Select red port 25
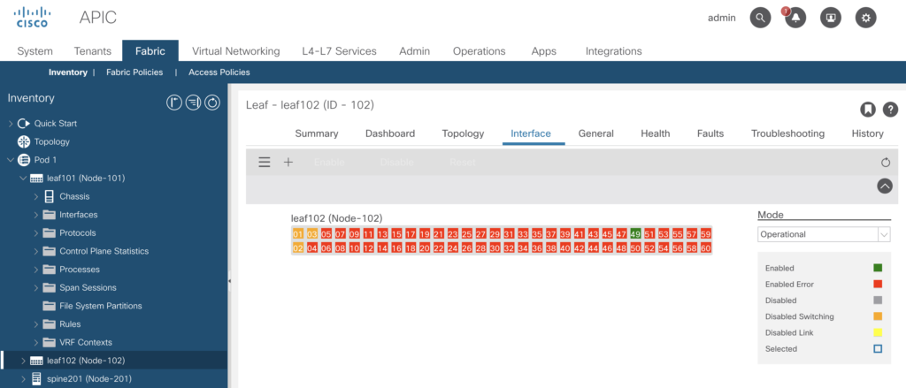Image resolution: width=906 pixels, height=388 pixels. point(467,234)
